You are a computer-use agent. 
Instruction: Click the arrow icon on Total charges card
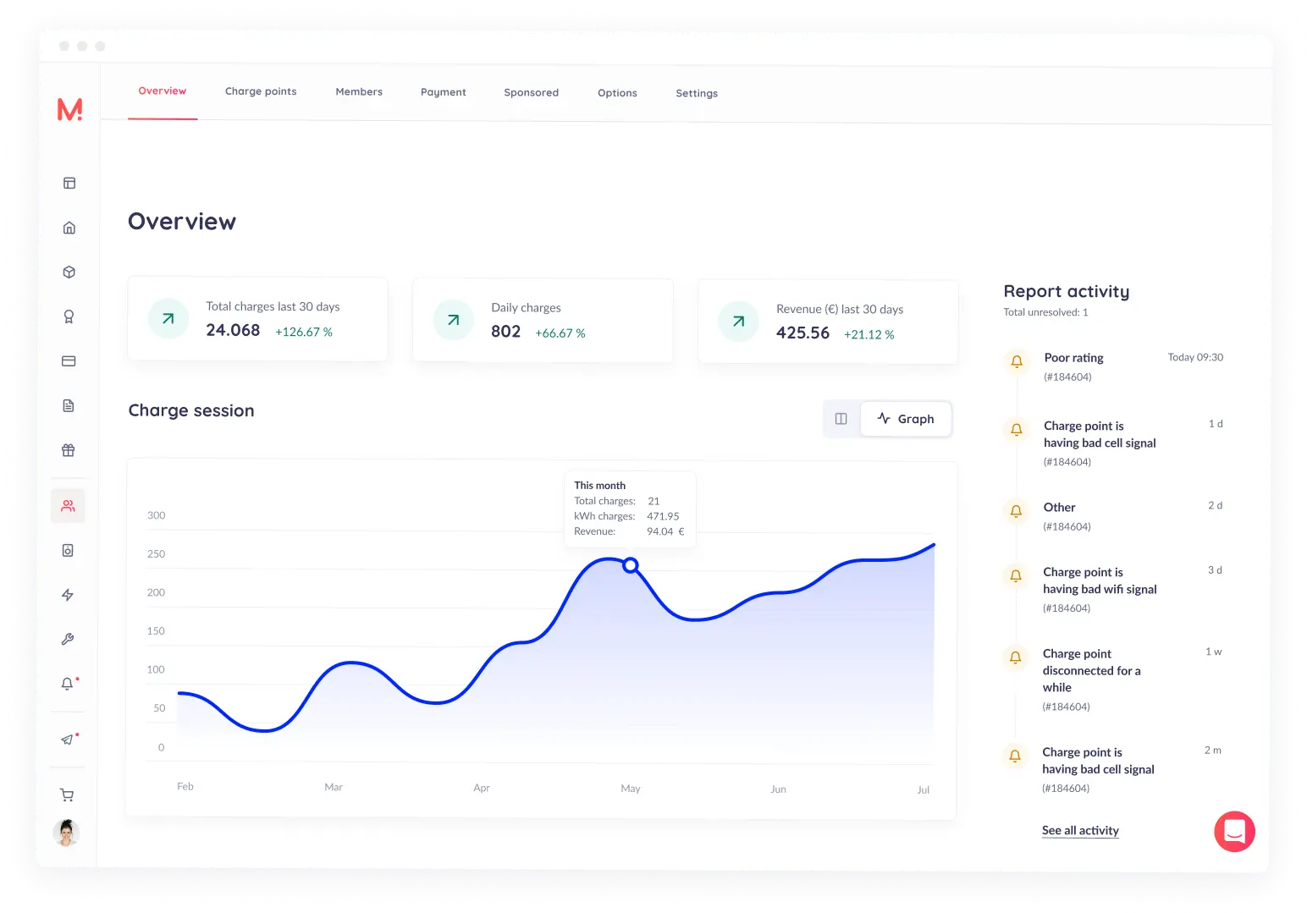point(168,319)
